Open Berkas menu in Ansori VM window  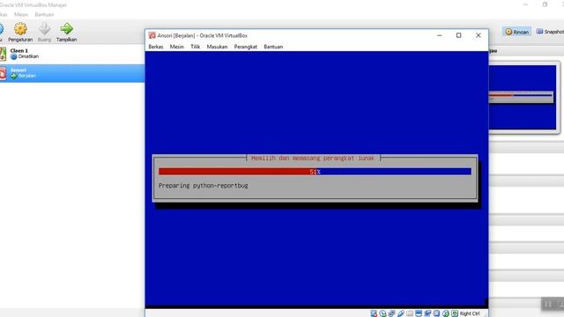click(x=156, y=47)
